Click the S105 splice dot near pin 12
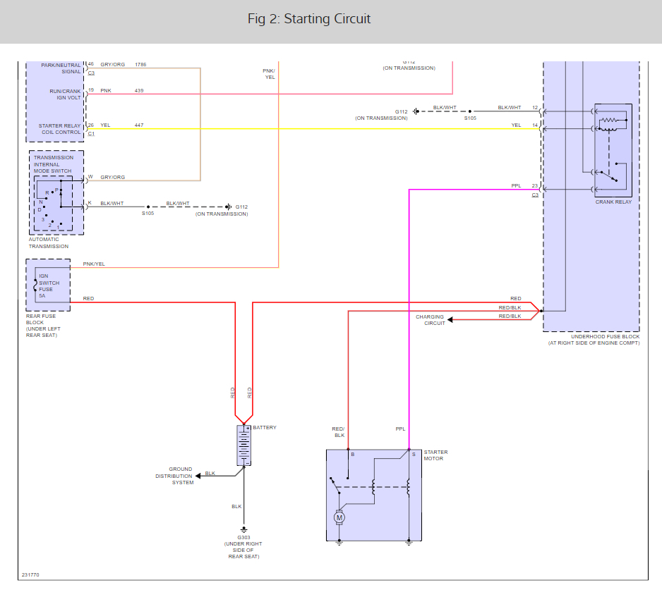This screenshot has width=662, height=597. [x=470, y=111]
